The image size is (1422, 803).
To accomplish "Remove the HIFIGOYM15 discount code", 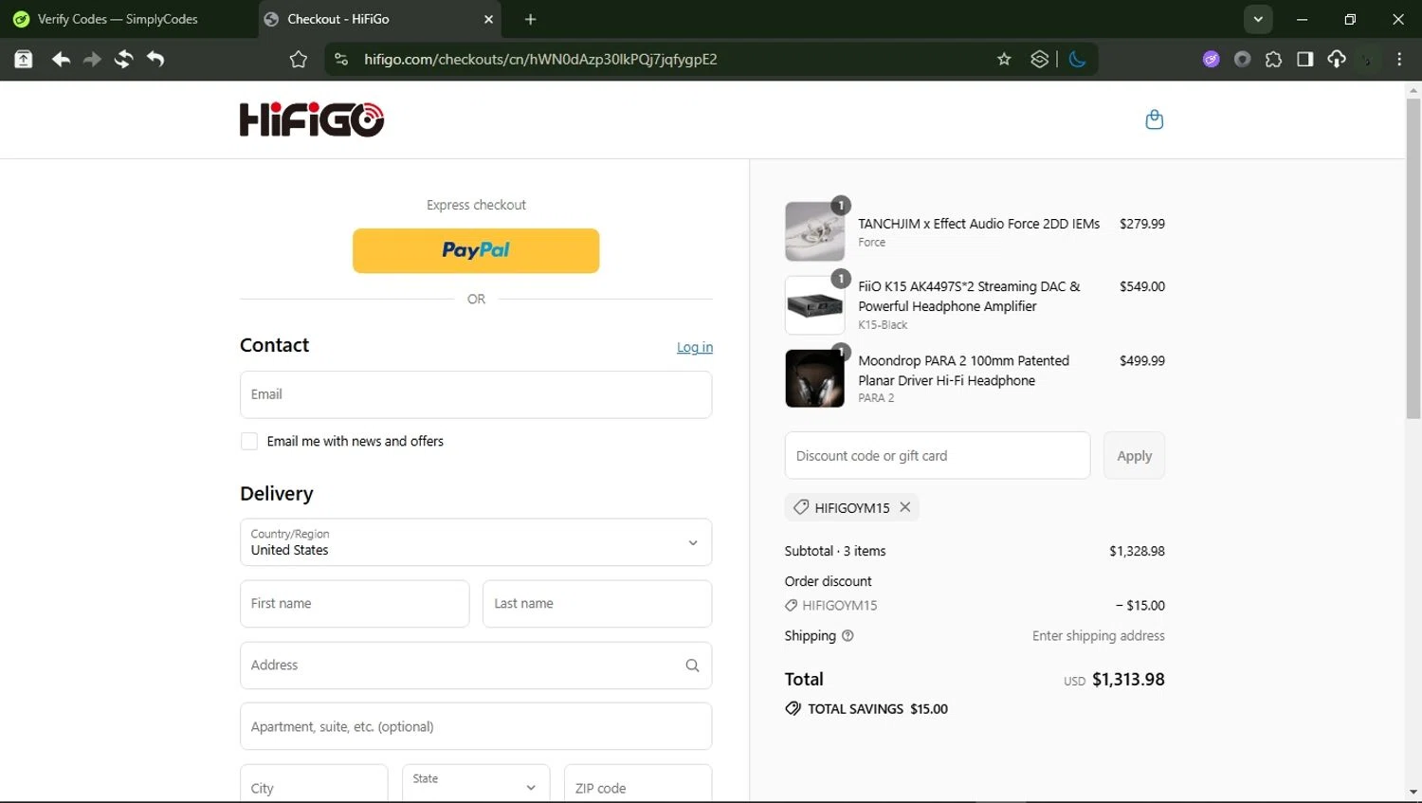I will [x=905, y=507].
